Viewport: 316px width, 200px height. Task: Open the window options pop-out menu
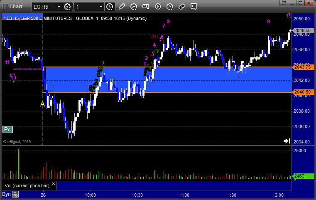[x=284, y=3]
